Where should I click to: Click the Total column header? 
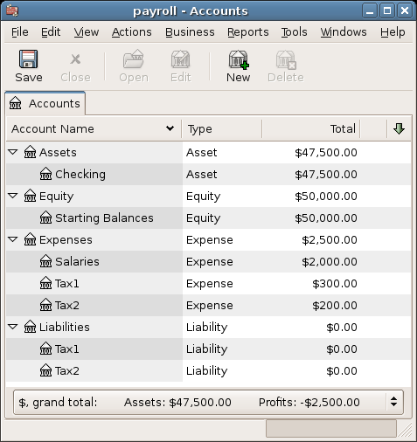click(x=311, y=128)
